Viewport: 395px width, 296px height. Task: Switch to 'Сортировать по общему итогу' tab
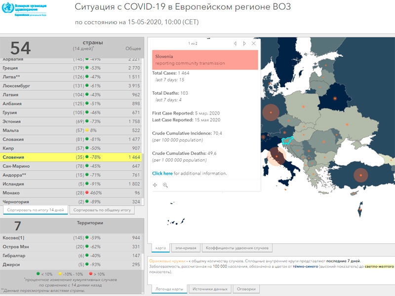tap(102, 210)
